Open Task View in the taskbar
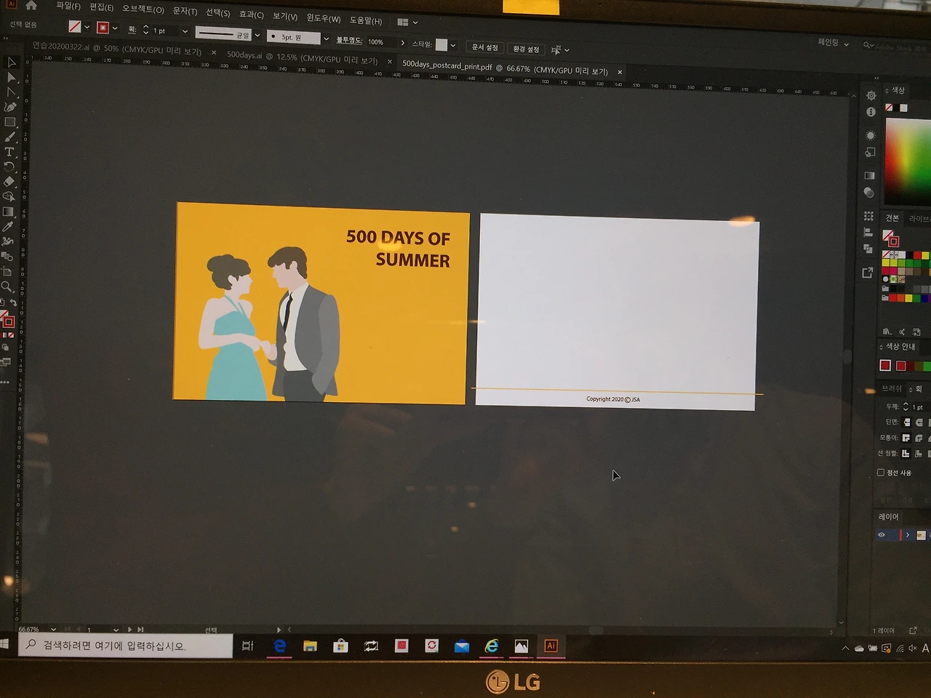This screenshot has height=698, width=931. [247, 646]
